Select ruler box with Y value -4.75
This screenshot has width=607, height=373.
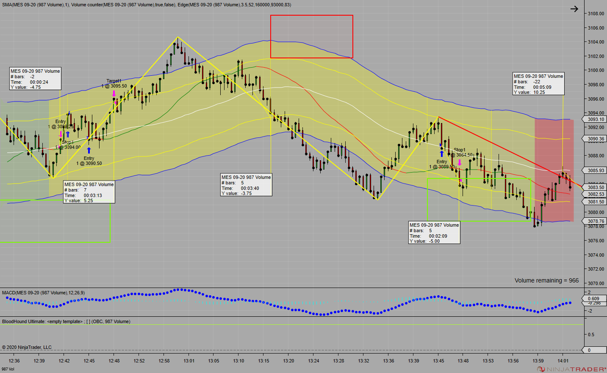pyautogui.click(x=35, y=79)
